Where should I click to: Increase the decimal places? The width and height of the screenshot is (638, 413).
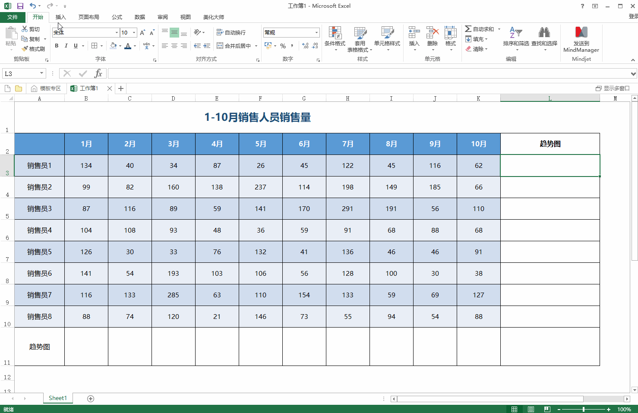pyautogui.click(x=306, y=46)
